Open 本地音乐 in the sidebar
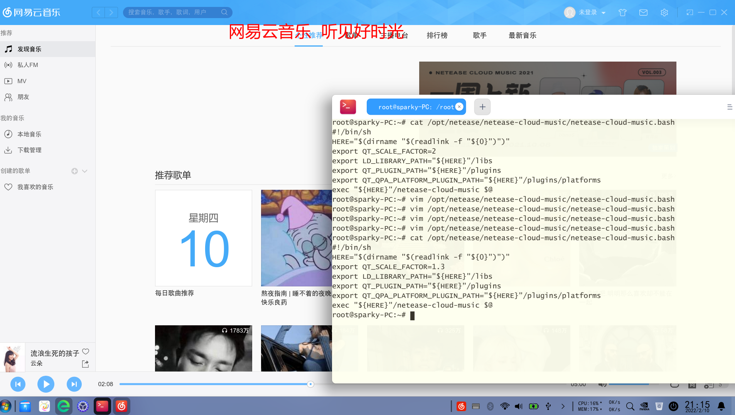Screen dimensions: 735x415 (47, 134)
